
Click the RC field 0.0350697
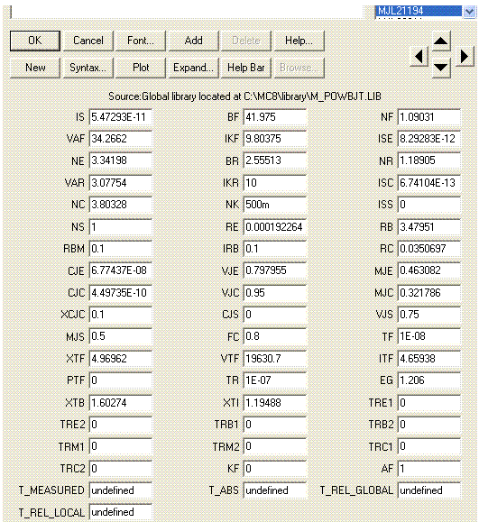(429, 249)
